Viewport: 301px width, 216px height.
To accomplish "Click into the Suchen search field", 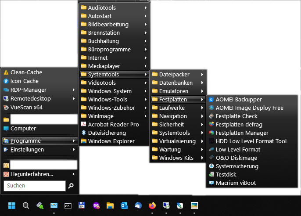I will 35,186.
